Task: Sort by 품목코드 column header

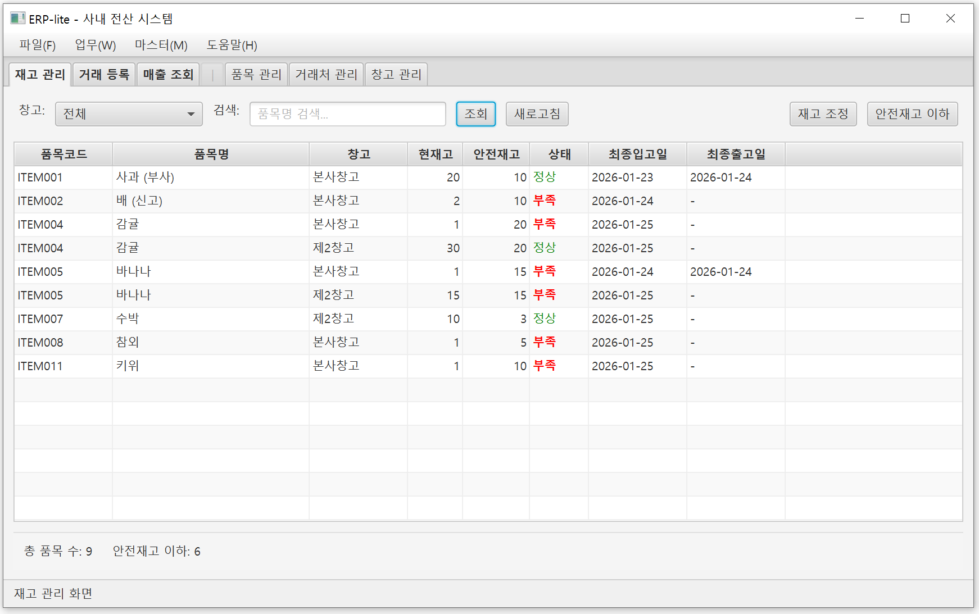Action: 64,154
